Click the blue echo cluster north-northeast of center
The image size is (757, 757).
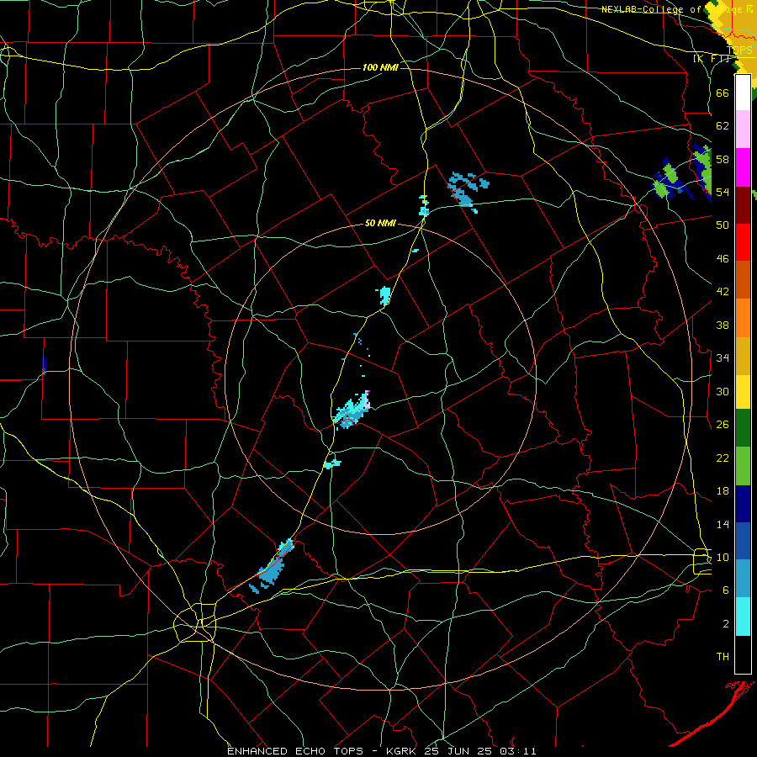click(x=468, y=191)
